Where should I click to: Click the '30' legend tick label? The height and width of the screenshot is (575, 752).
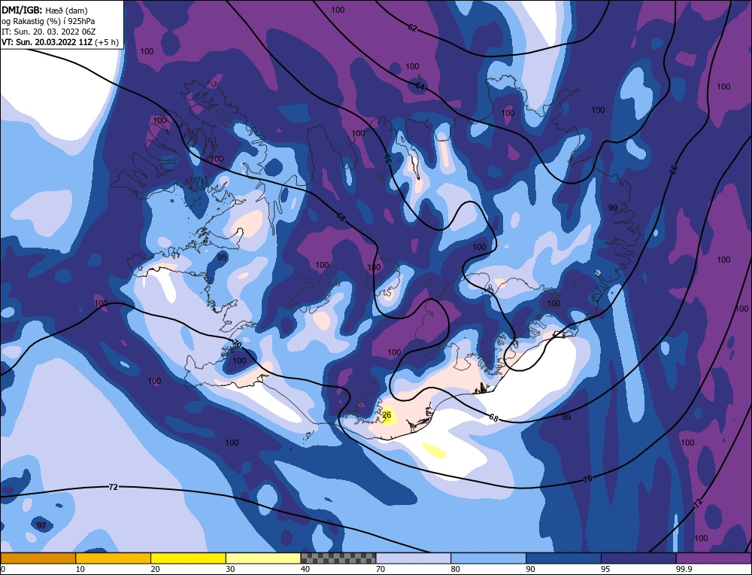click(x=230, y=569)
